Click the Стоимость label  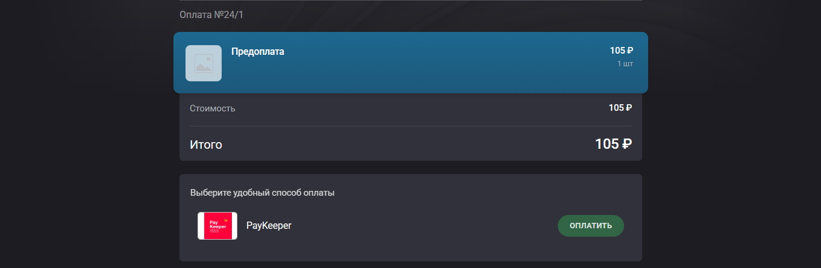(213, 108)
